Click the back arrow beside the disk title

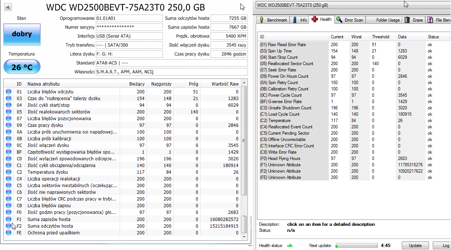coord(8,7)
